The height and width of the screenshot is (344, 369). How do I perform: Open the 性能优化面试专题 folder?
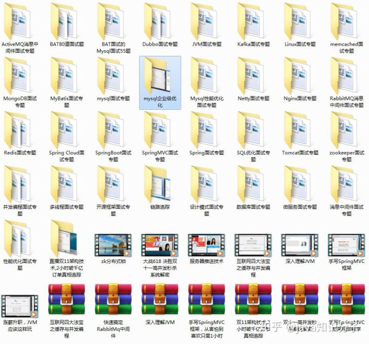[19, 239]
